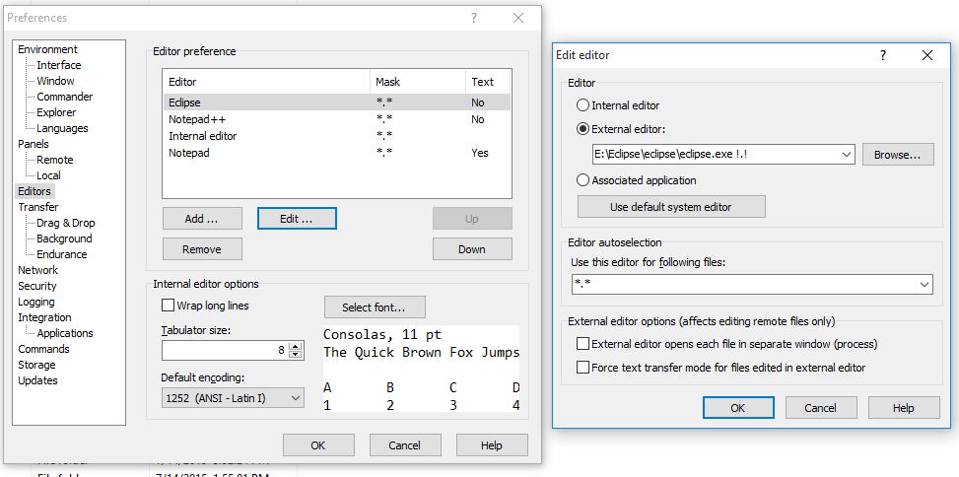Enable Wrap long lines checkbox
The height and width of the screenshot is (477, 959).
pyautogui.click(x=168, y=306)
